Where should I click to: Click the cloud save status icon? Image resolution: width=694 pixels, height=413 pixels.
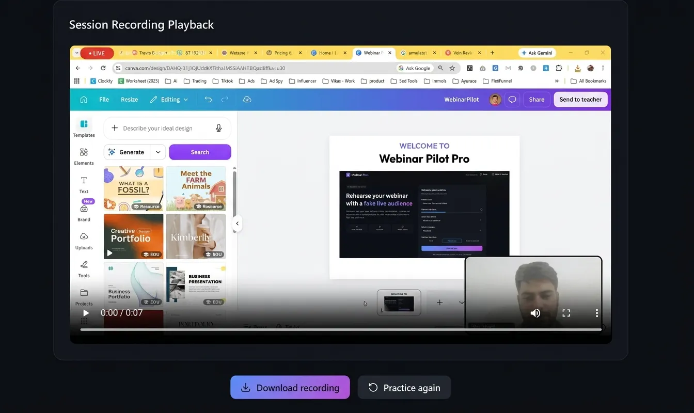tap(247, 100)
